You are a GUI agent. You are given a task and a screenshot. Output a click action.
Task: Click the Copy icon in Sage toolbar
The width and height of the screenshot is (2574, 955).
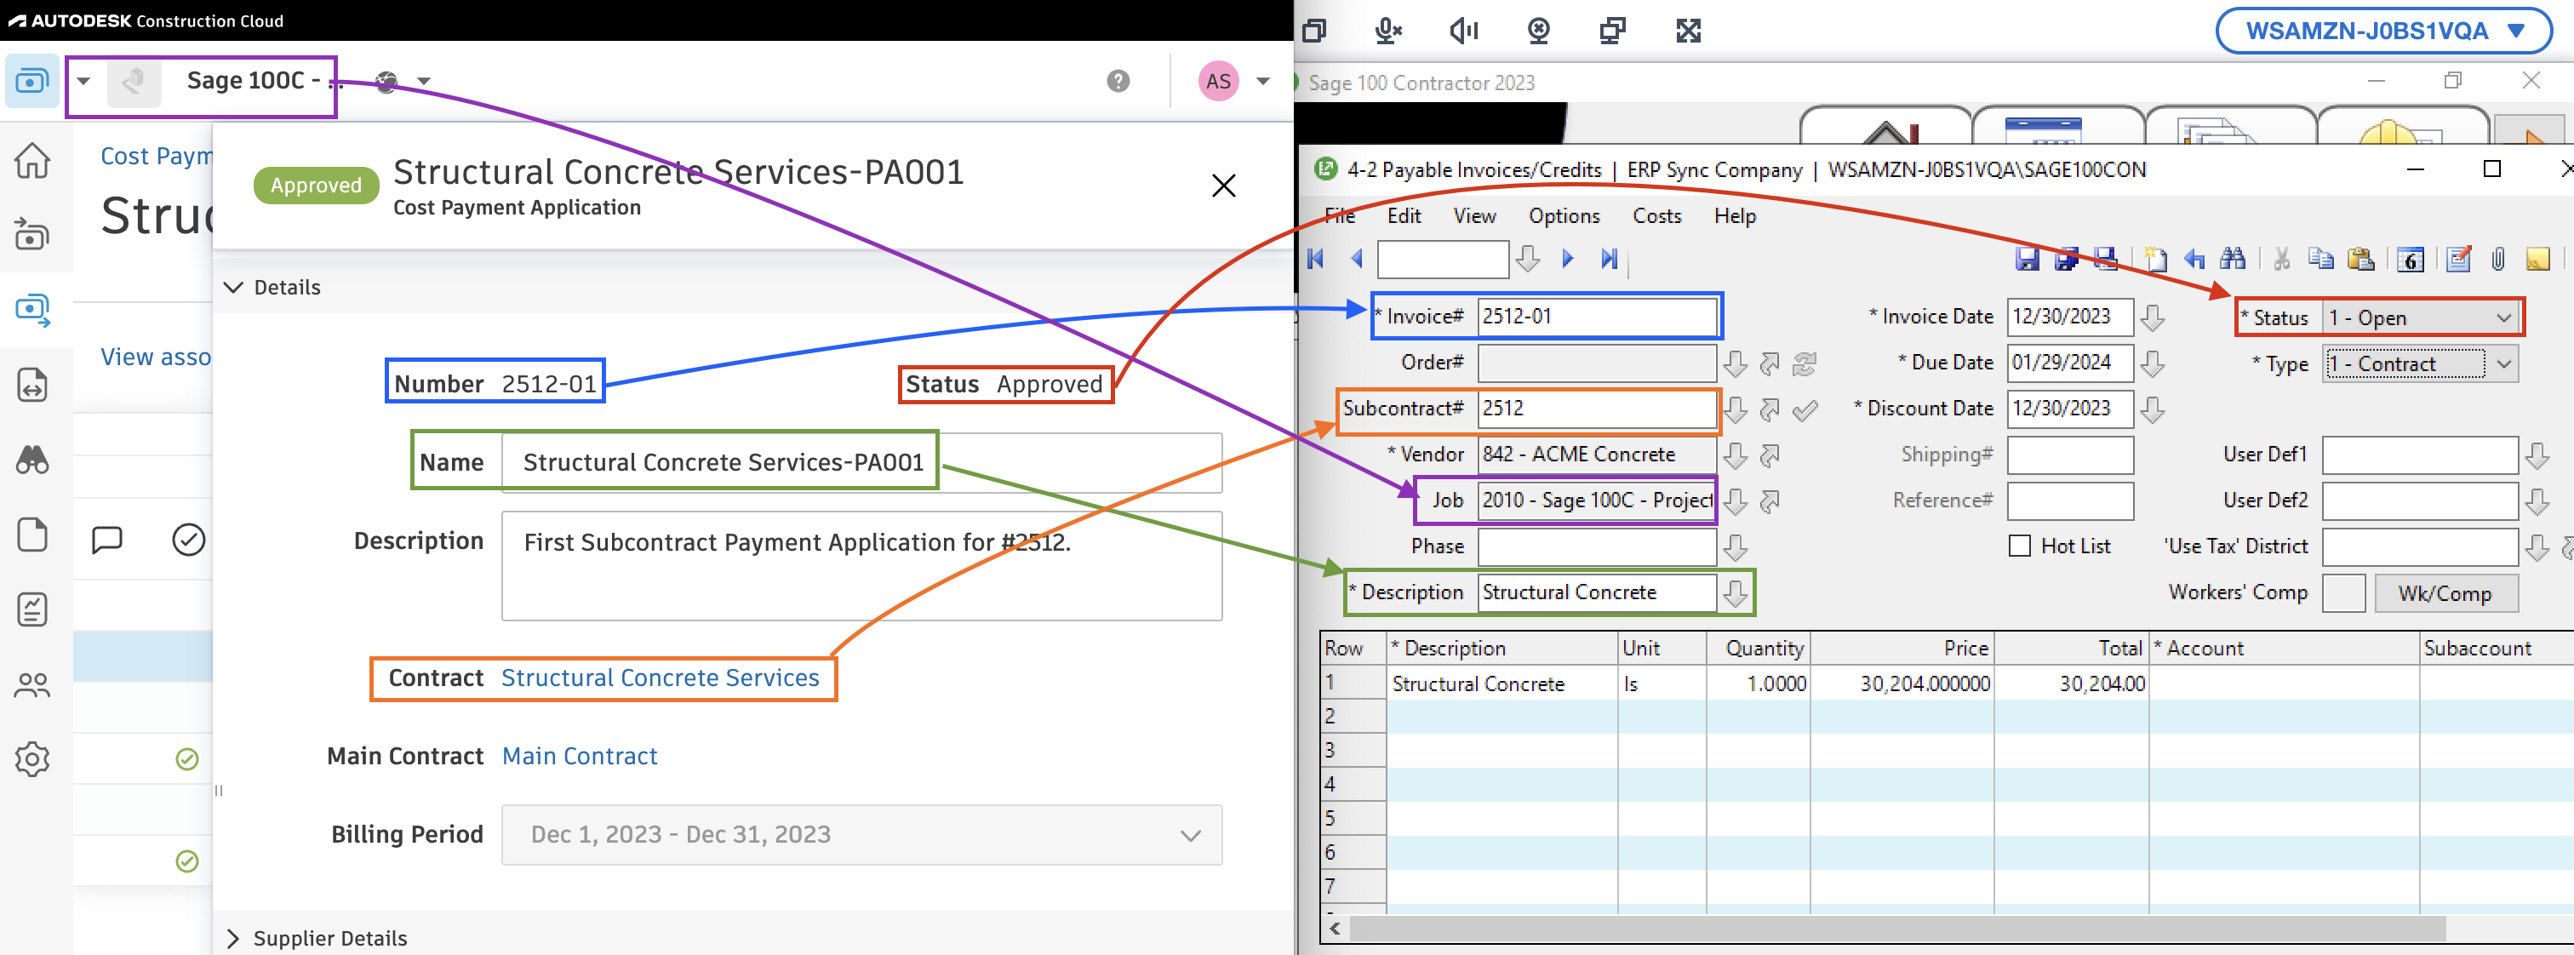2321,259
